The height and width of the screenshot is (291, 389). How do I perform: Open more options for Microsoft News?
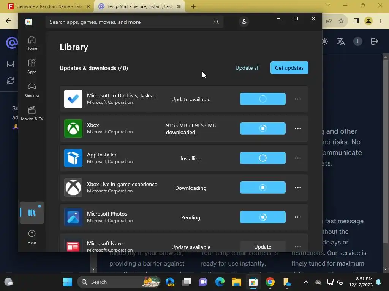tap(298, 247)
